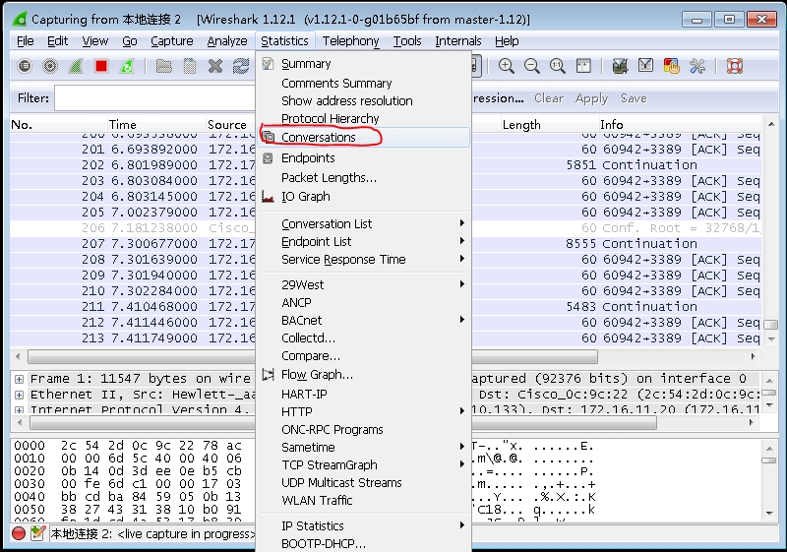Viewport: 787px width, 552px height.
Task: Open the Analyze menu
Action: tap(227, 41)
